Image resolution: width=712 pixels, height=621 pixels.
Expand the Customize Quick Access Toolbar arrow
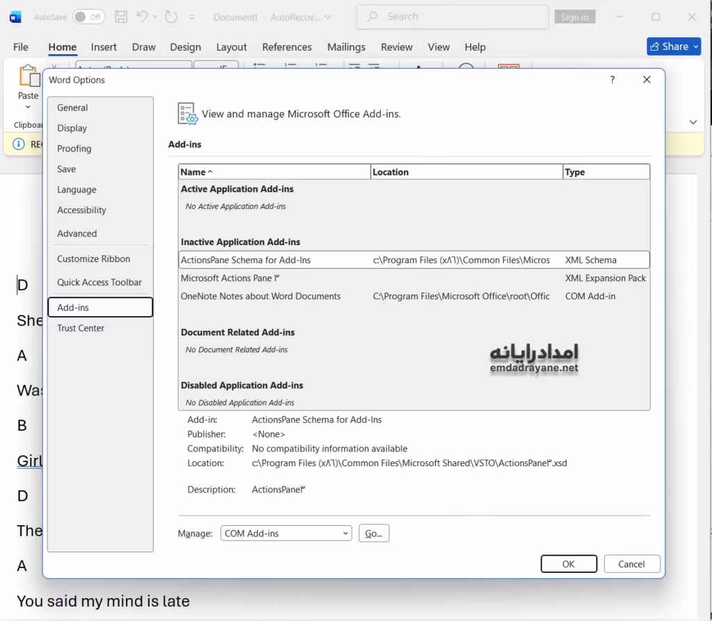pos(192,17)
